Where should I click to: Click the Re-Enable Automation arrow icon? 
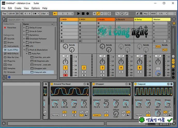102,14
